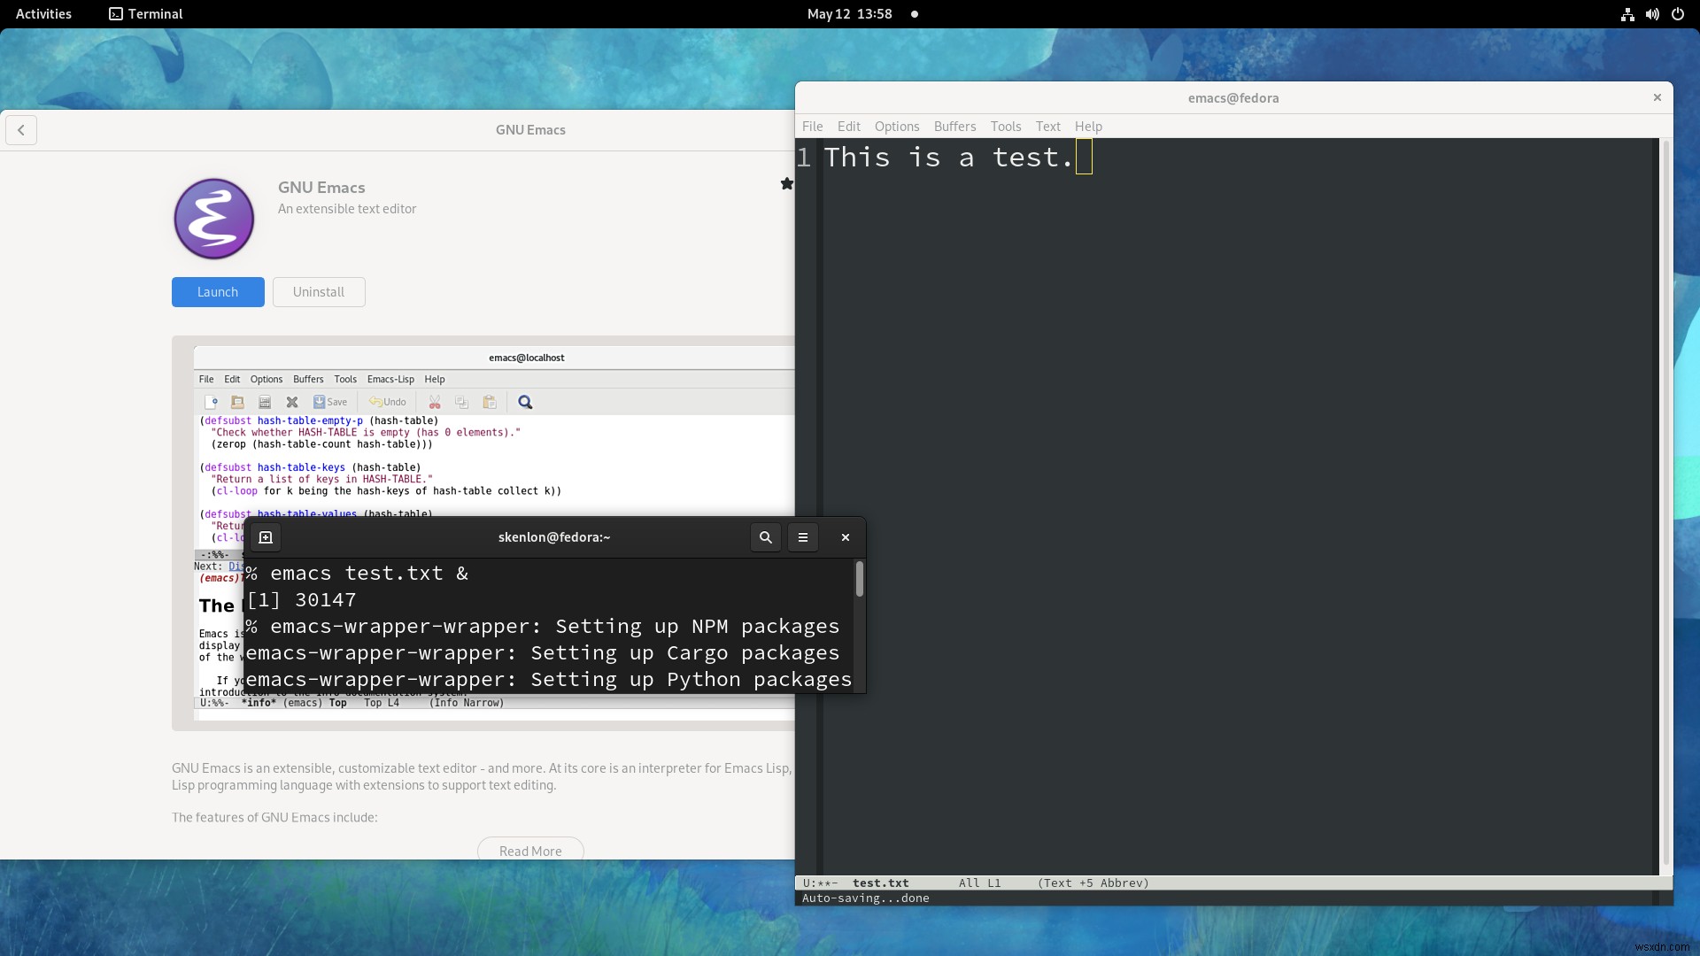Click the Activities button in top bar
The image size is (1700, 956).
43,13
